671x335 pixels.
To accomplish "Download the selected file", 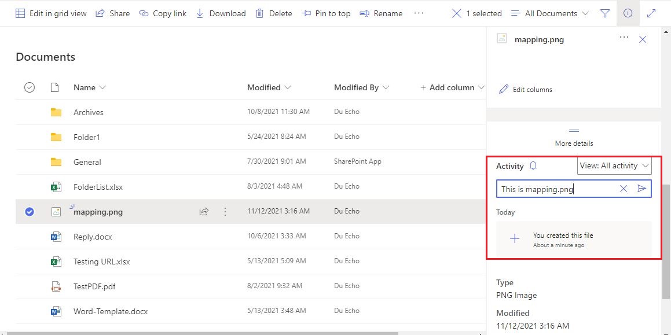I will click(221, 13).
